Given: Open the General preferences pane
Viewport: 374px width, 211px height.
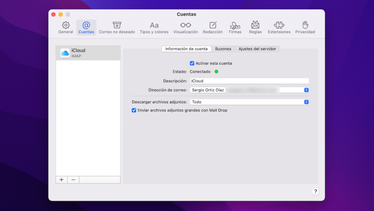Looking at the screenshot, I should click(66, 28).
